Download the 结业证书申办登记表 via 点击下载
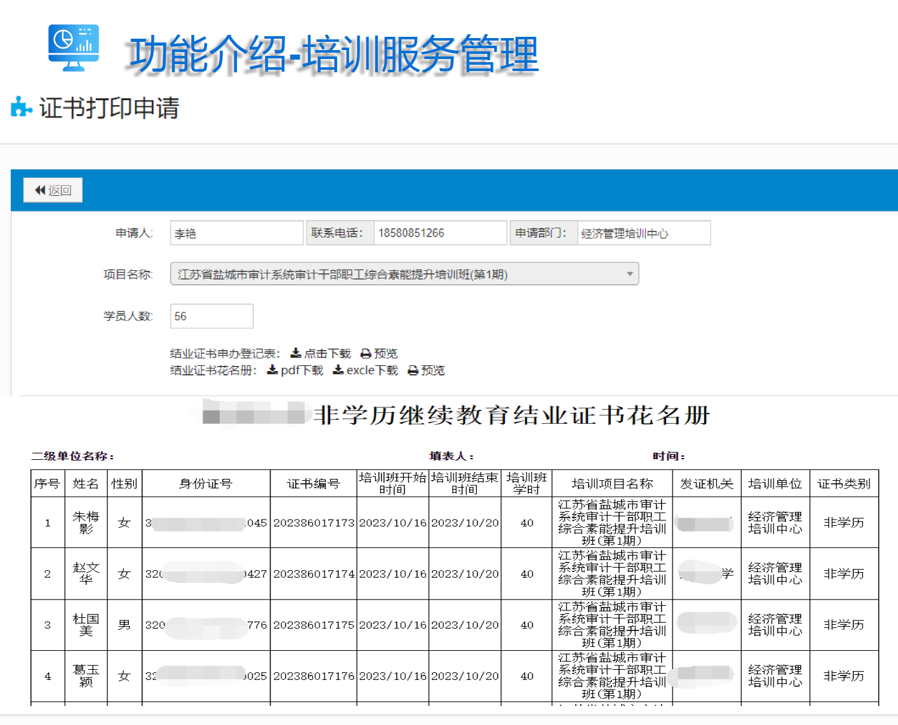 click(321, 353)
